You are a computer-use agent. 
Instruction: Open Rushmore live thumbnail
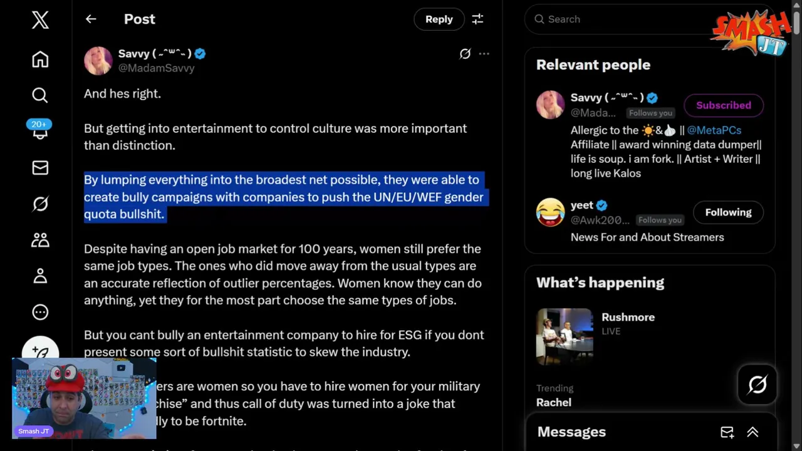pyautogui.click(x=565, y=336)
